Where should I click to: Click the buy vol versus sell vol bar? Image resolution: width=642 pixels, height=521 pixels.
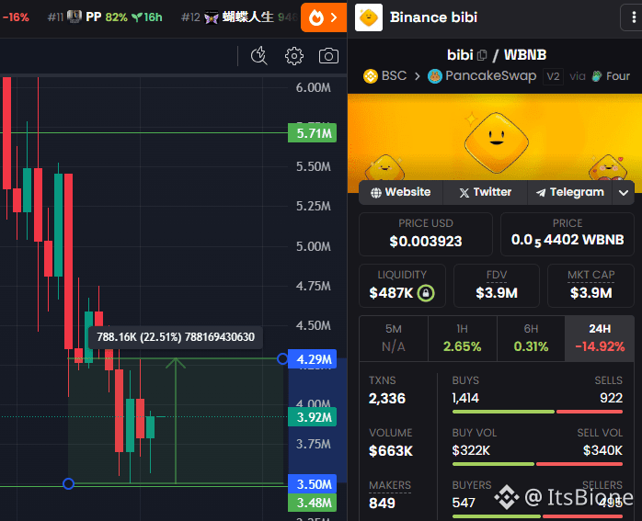coord(537,464)
